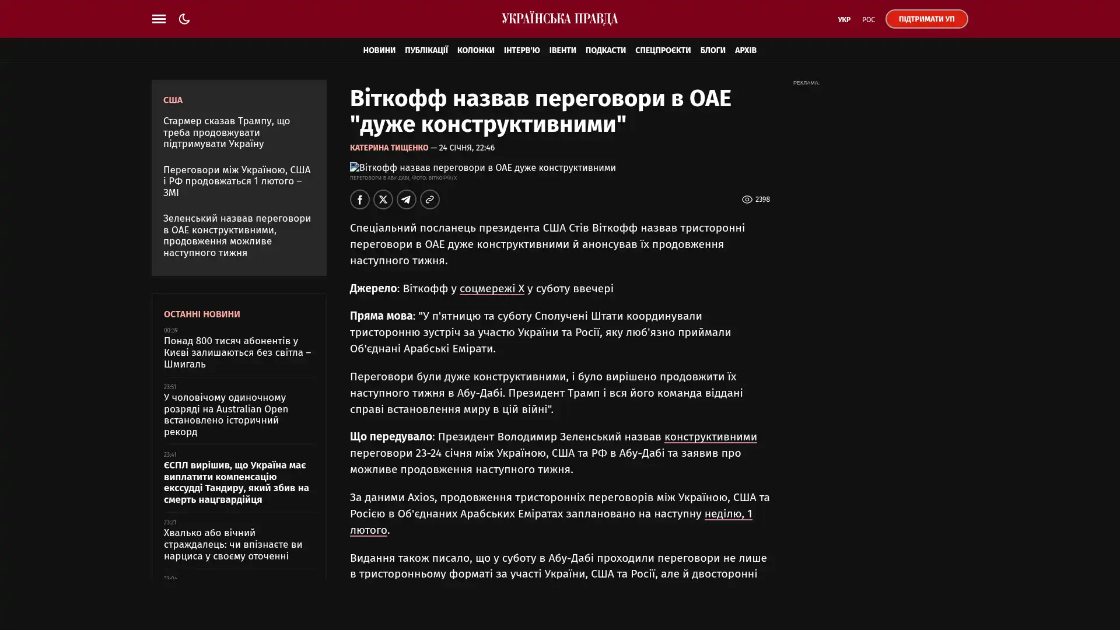Share article via Telegram

[x=407, y=199]
